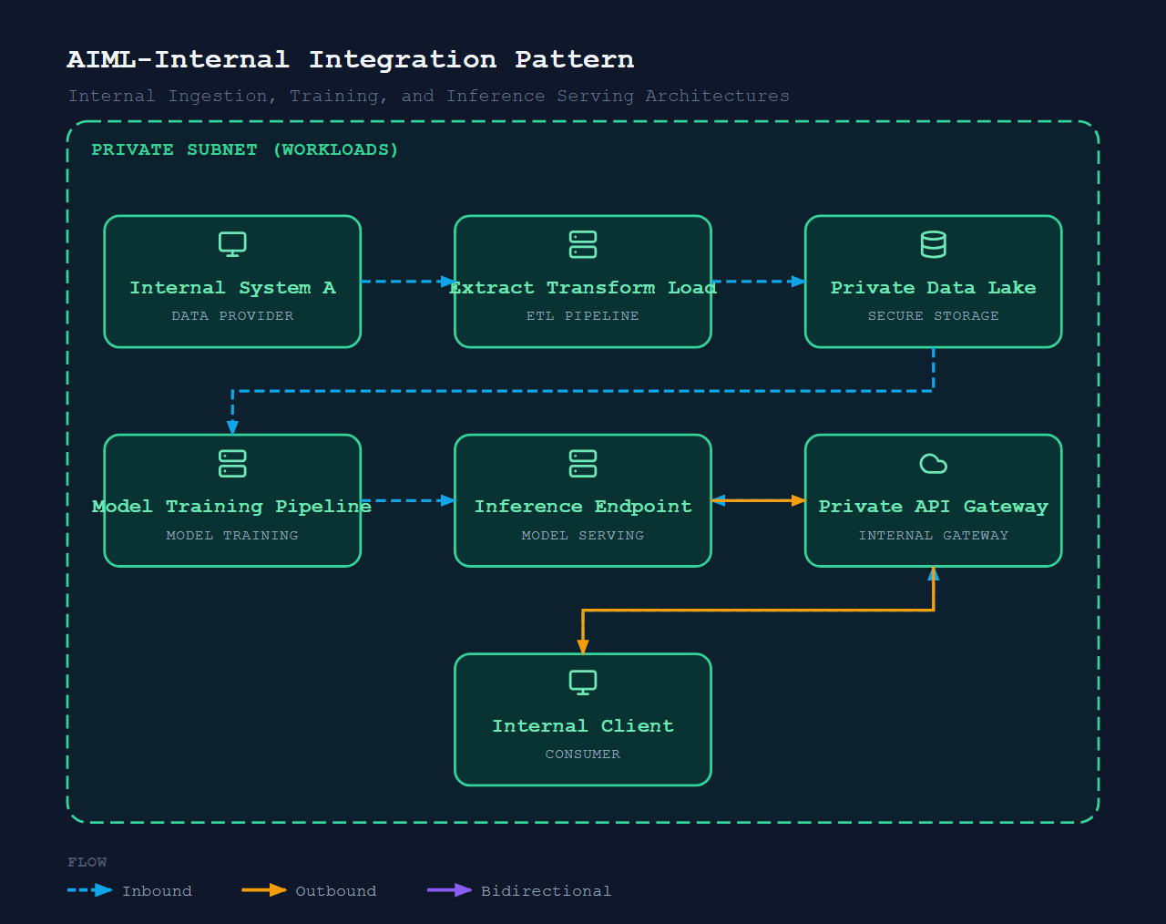
Task: Click the cloud icon in Private API Gateway
Action: click(934, 464)
